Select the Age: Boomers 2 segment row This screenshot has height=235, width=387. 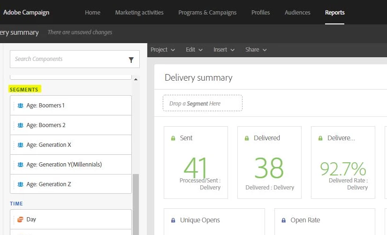[71, 125]
